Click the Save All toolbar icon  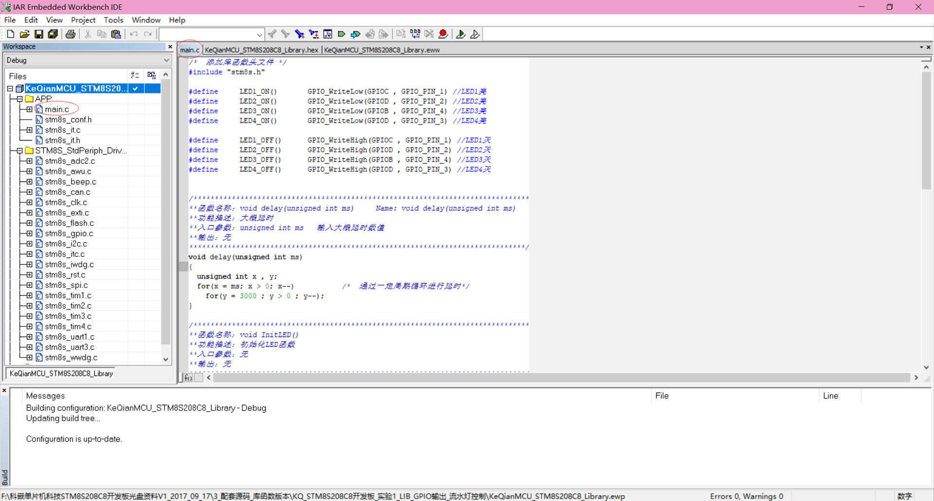coord(53,34)
